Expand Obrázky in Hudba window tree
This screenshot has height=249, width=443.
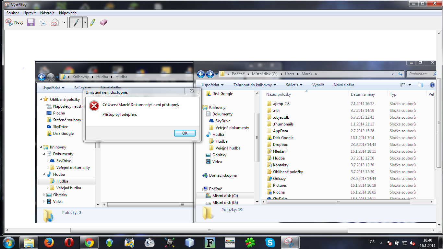(44, 195)
